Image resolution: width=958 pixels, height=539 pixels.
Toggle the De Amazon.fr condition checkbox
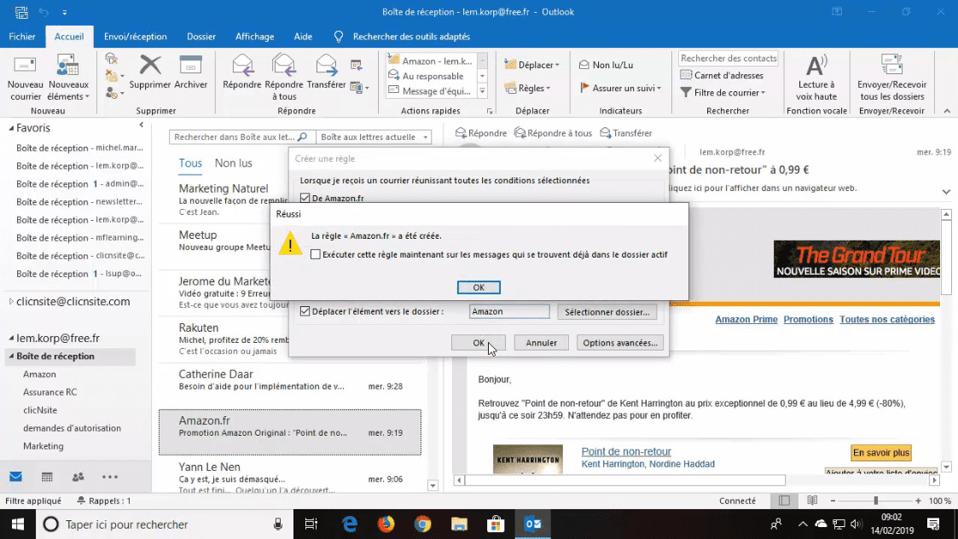pyautogui.click(x=305, y=198)
